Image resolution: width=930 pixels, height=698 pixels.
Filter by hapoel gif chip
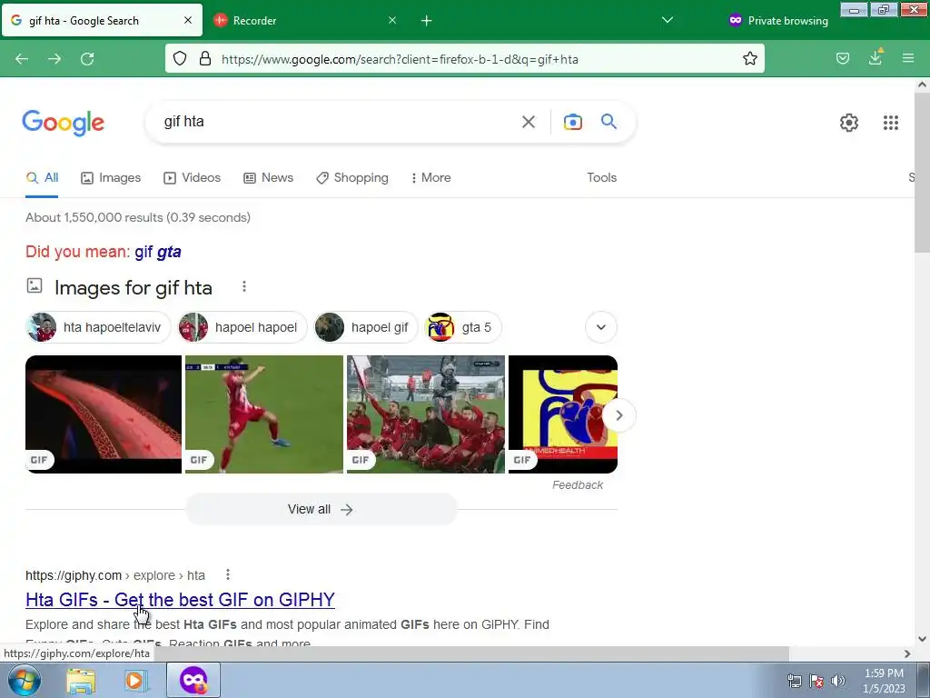coord(366,327)
